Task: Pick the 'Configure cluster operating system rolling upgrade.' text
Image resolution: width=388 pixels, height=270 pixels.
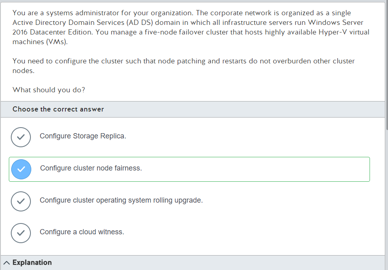Action: coord(121,200)
